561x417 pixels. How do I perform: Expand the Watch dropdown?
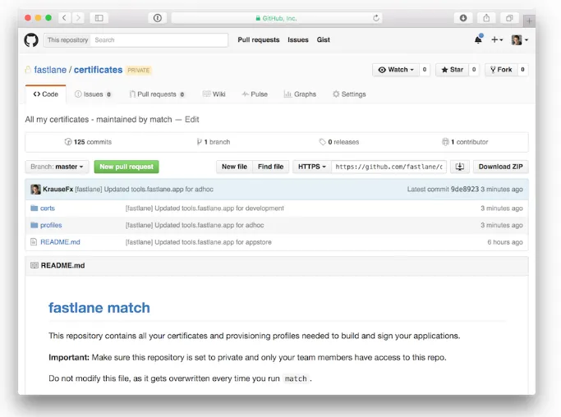396,70
